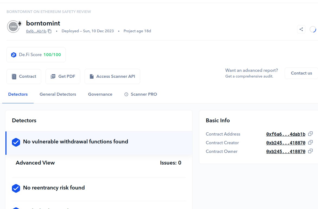This screenshot has height=209, width=318.
Task: Click the De.Fi Score shield icon
Action: pyautogui.click(x=14, y=55)
